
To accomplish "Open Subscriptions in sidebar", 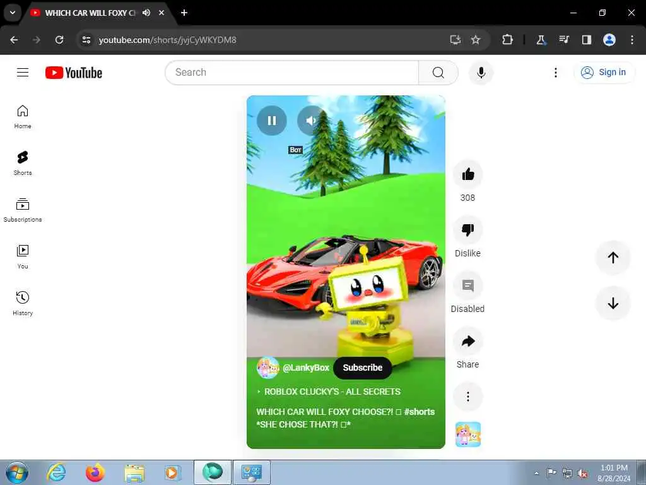I will [x=23, y=210].
